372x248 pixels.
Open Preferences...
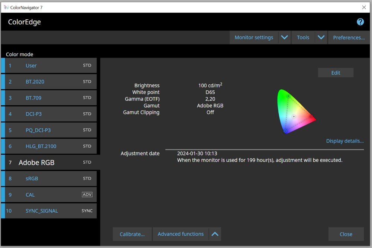pos(349,38)
